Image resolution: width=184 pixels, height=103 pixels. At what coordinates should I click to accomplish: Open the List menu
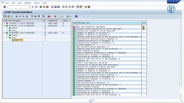pos(7,3)
